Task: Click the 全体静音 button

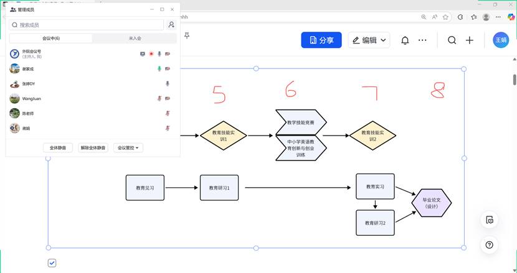Action: click(58, 148)
